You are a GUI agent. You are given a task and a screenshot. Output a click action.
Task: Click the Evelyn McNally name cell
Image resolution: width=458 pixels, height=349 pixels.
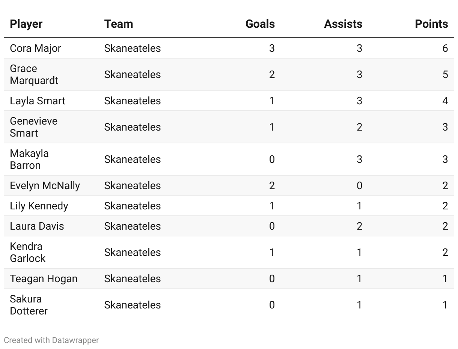click(45, 186)
